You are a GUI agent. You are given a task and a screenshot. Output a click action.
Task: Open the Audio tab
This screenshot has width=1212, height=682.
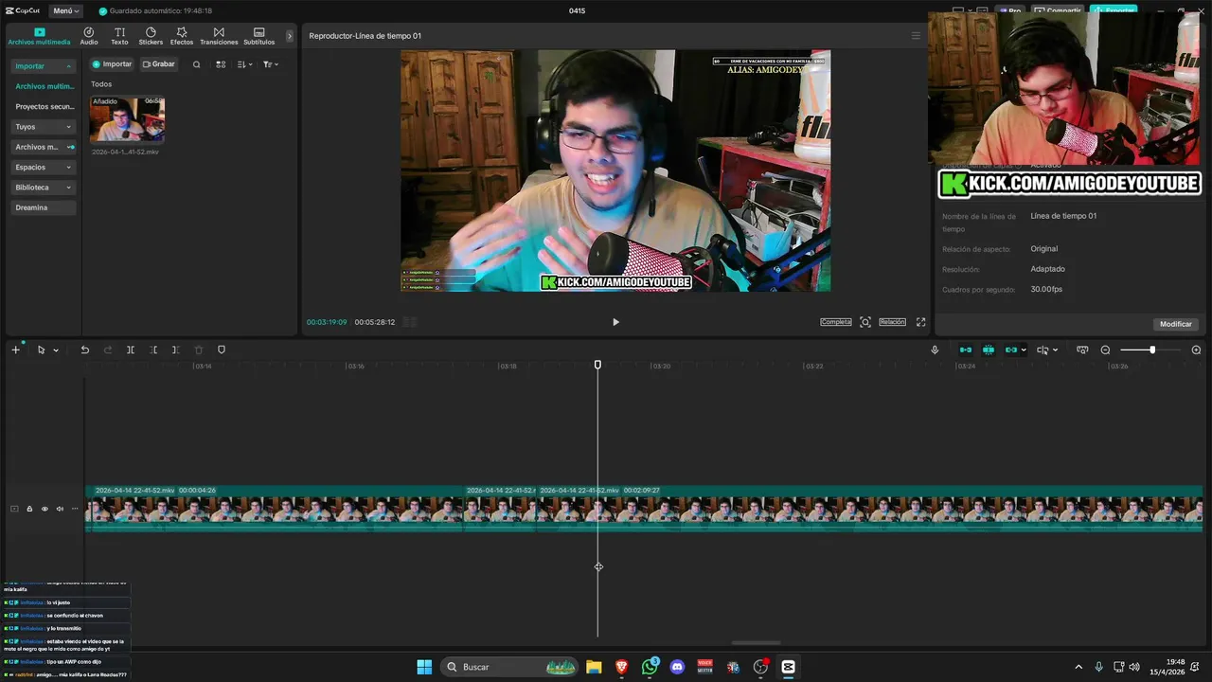(89, 36)
